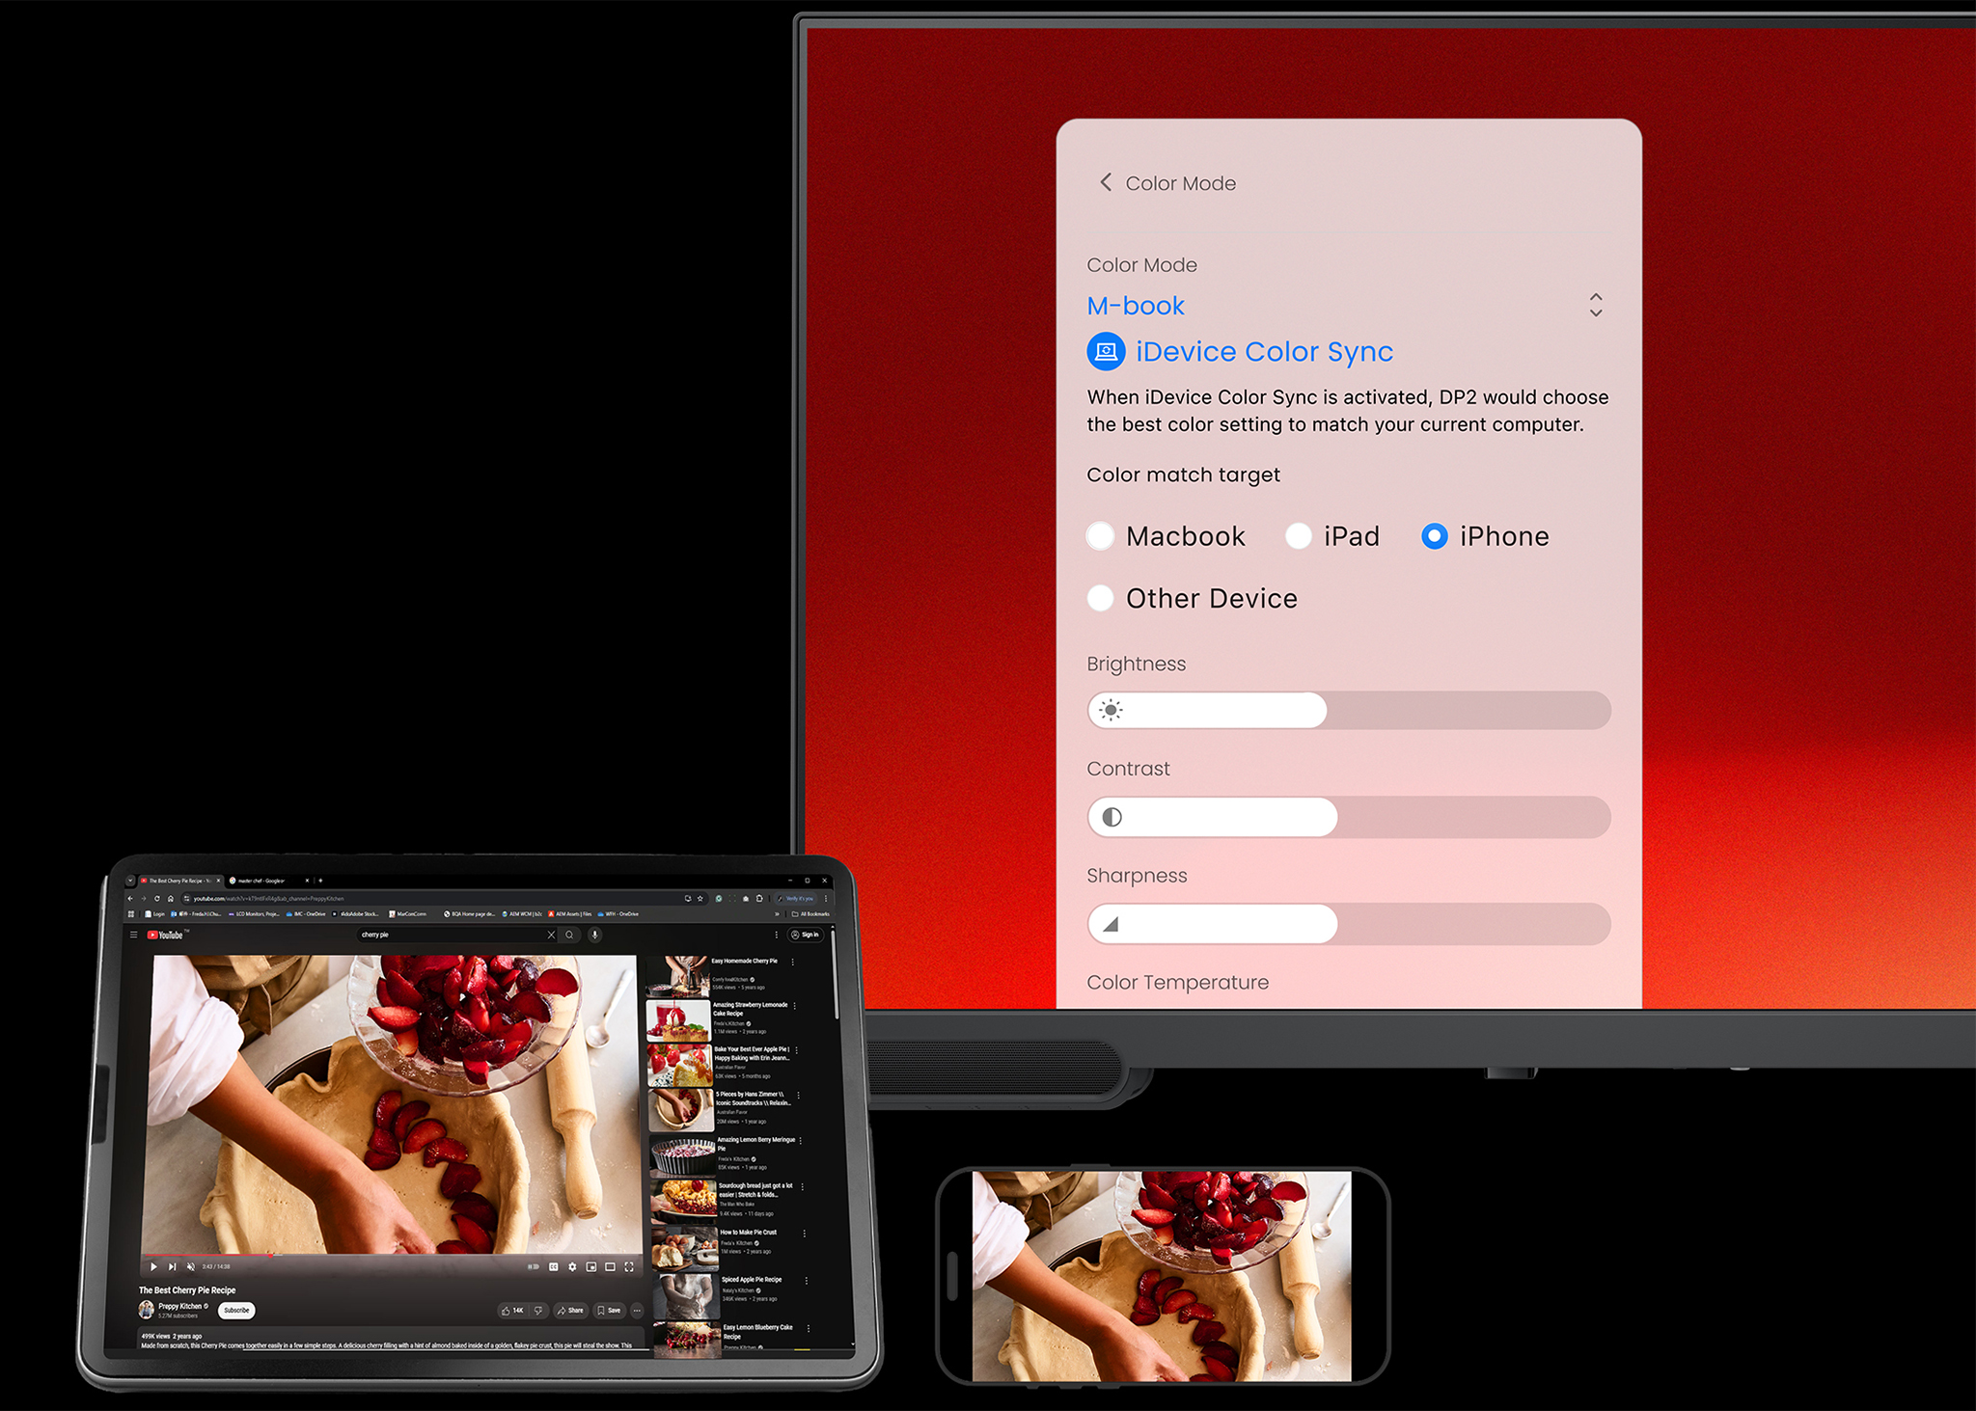Toggle closed captions on the video

(553, 1266)
